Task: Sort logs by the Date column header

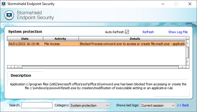Action: click(25, 39)
